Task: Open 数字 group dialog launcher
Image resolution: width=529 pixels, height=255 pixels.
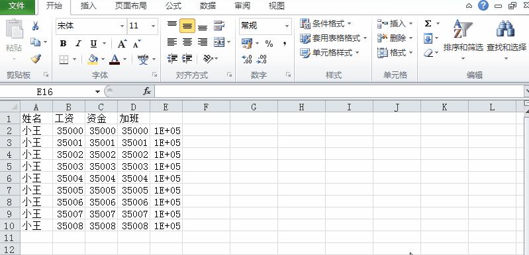Action: click(x=288, y=75)
